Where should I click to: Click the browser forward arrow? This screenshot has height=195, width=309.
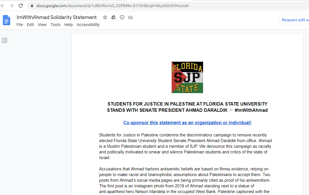coord(12,6)
